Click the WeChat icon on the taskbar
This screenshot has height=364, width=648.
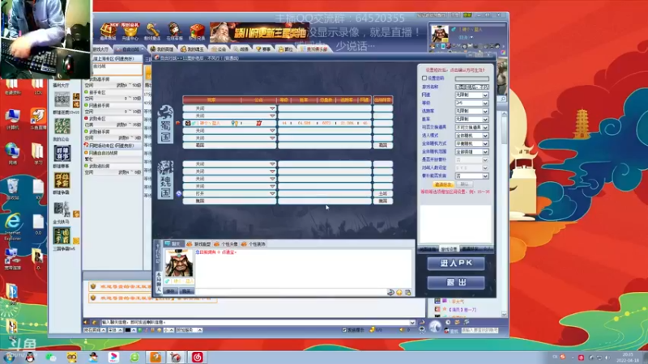pyautogui.click(x=51, y=358)
